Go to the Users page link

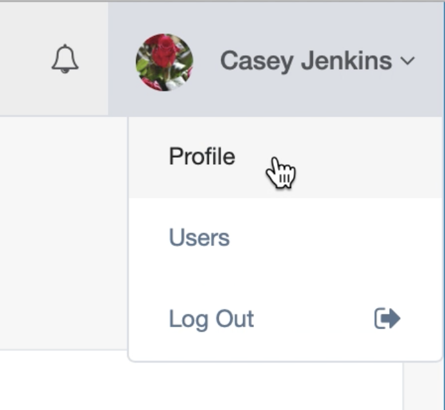tap(199, 238)
